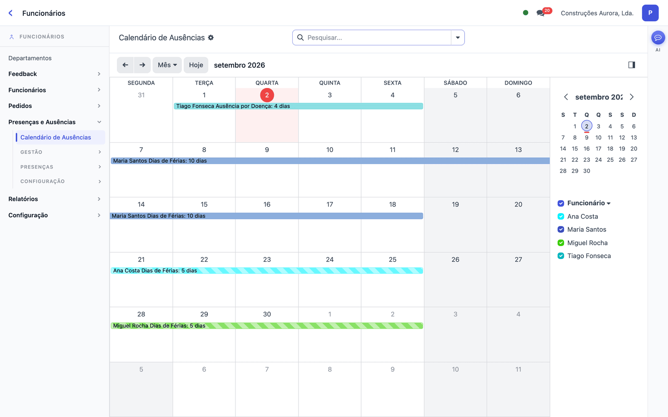Uncheck Ana Costa filter checkbox
Viewport: 668px width, 417px height.
(x=561, y=216)
